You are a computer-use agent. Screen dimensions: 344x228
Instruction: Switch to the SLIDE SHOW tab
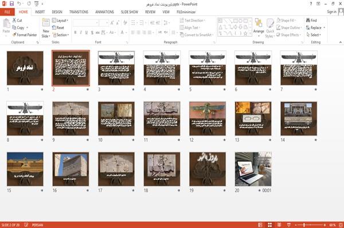[x=130, y=12]
